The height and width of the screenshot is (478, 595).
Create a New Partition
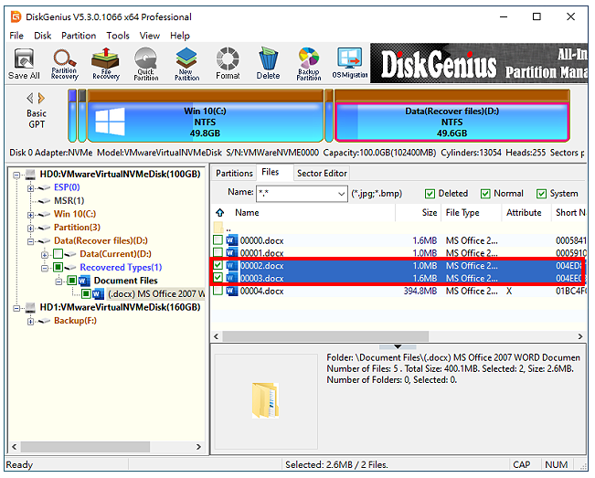pos(186,64)
